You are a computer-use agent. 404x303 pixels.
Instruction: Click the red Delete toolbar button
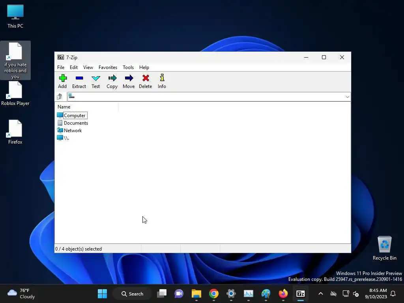(x=145, y=81)
